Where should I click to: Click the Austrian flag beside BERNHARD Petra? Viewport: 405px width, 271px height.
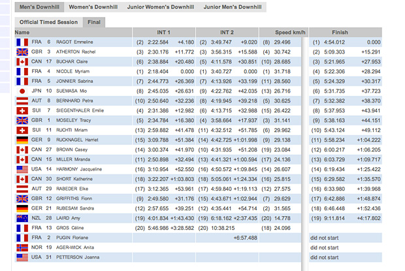[x=22, y=101]
